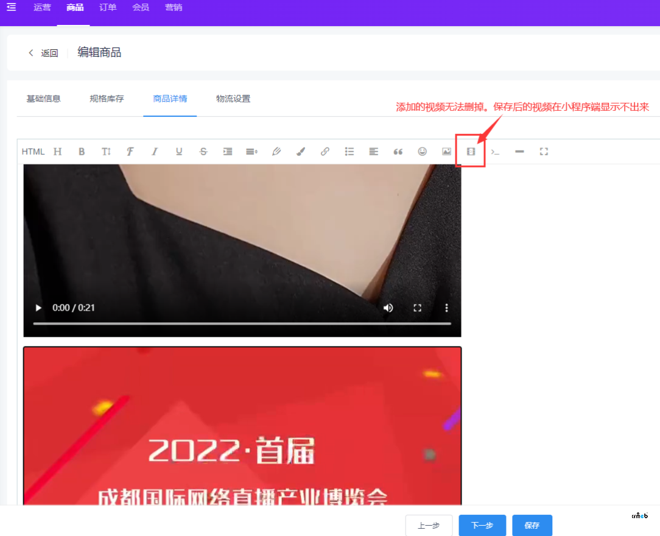Viewport: 660px width, 536px height.
Task: Switch to the 规格库存 tab
Action: pos(107,99)
